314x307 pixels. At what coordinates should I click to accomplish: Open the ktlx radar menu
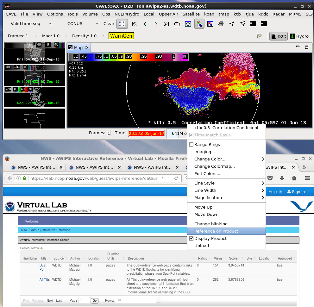pyautogui.click(x=237, y=14)
